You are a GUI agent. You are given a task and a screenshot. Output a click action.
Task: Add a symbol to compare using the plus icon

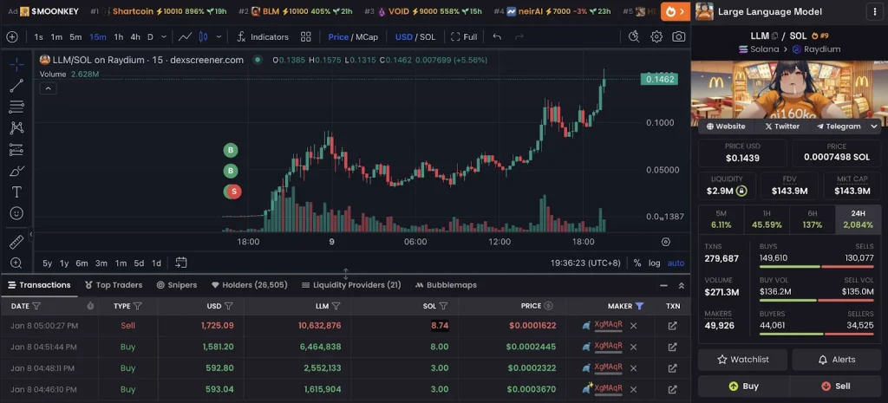(12, 36)
